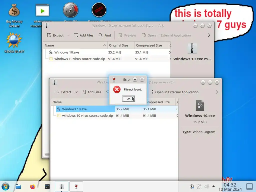Image resolution: width=256 pixels, height=192 pixels.
Task: Open the file manager from the taskbar
Action: (x=18, y=186)
